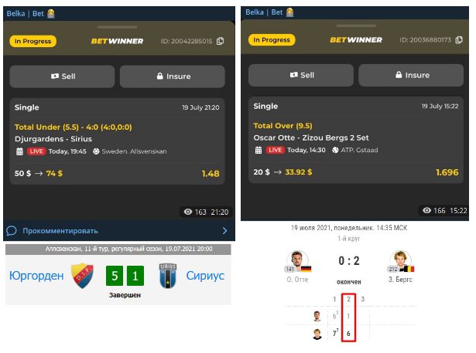
Task: Sell the Oscar Otte - Zizou Bergs bet
Action: [301, 75]
